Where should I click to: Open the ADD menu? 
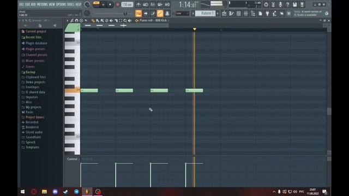tap(33, 4)
